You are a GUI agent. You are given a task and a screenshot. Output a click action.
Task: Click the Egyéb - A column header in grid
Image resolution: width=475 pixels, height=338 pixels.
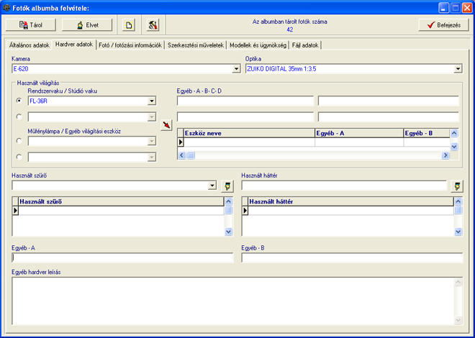tap(359, 133)
